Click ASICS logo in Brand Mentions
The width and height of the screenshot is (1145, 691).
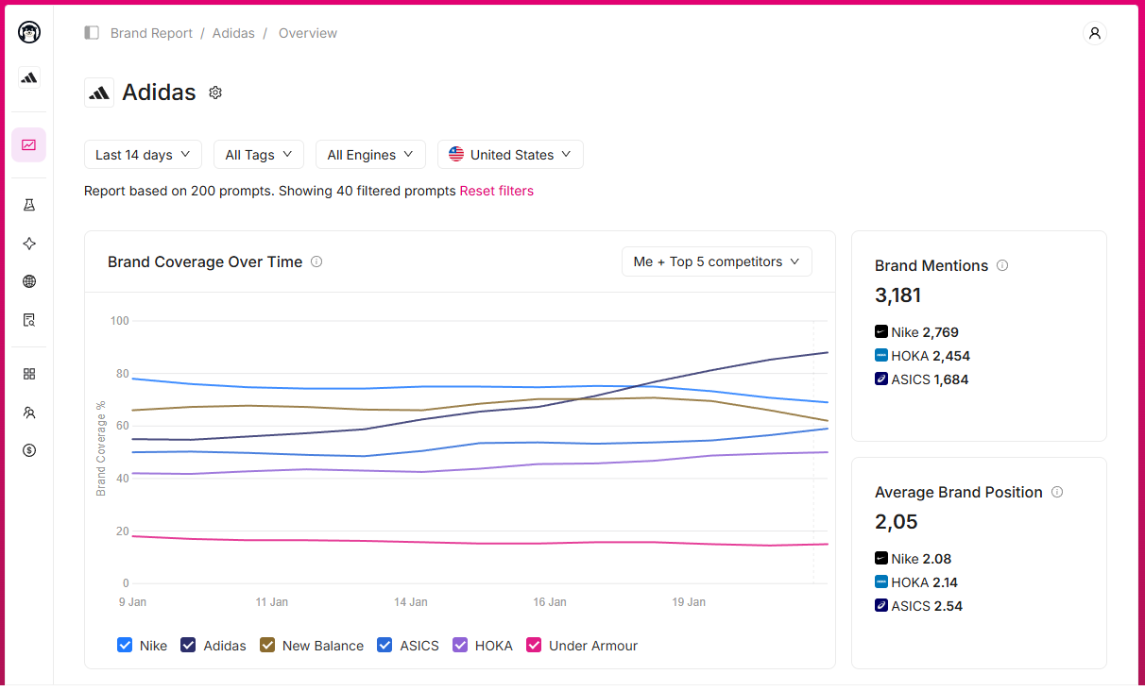[881, 379]
